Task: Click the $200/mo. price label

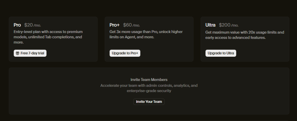Action: (229, 25)
